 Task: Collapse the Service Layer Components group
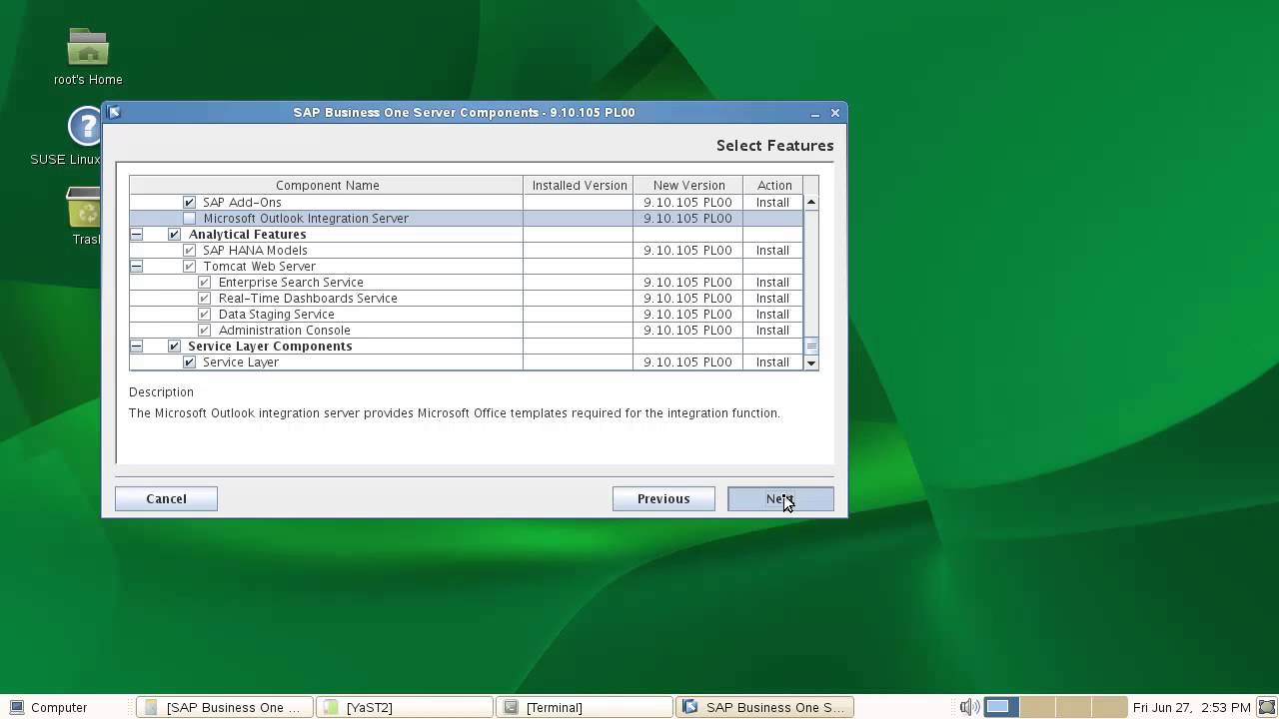pyautogui.click(x=137, y=347)
